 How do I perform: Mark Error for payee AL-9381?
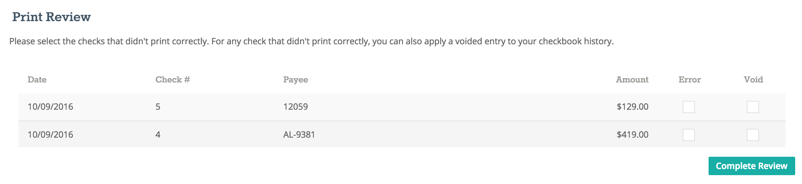click(688, 135)
